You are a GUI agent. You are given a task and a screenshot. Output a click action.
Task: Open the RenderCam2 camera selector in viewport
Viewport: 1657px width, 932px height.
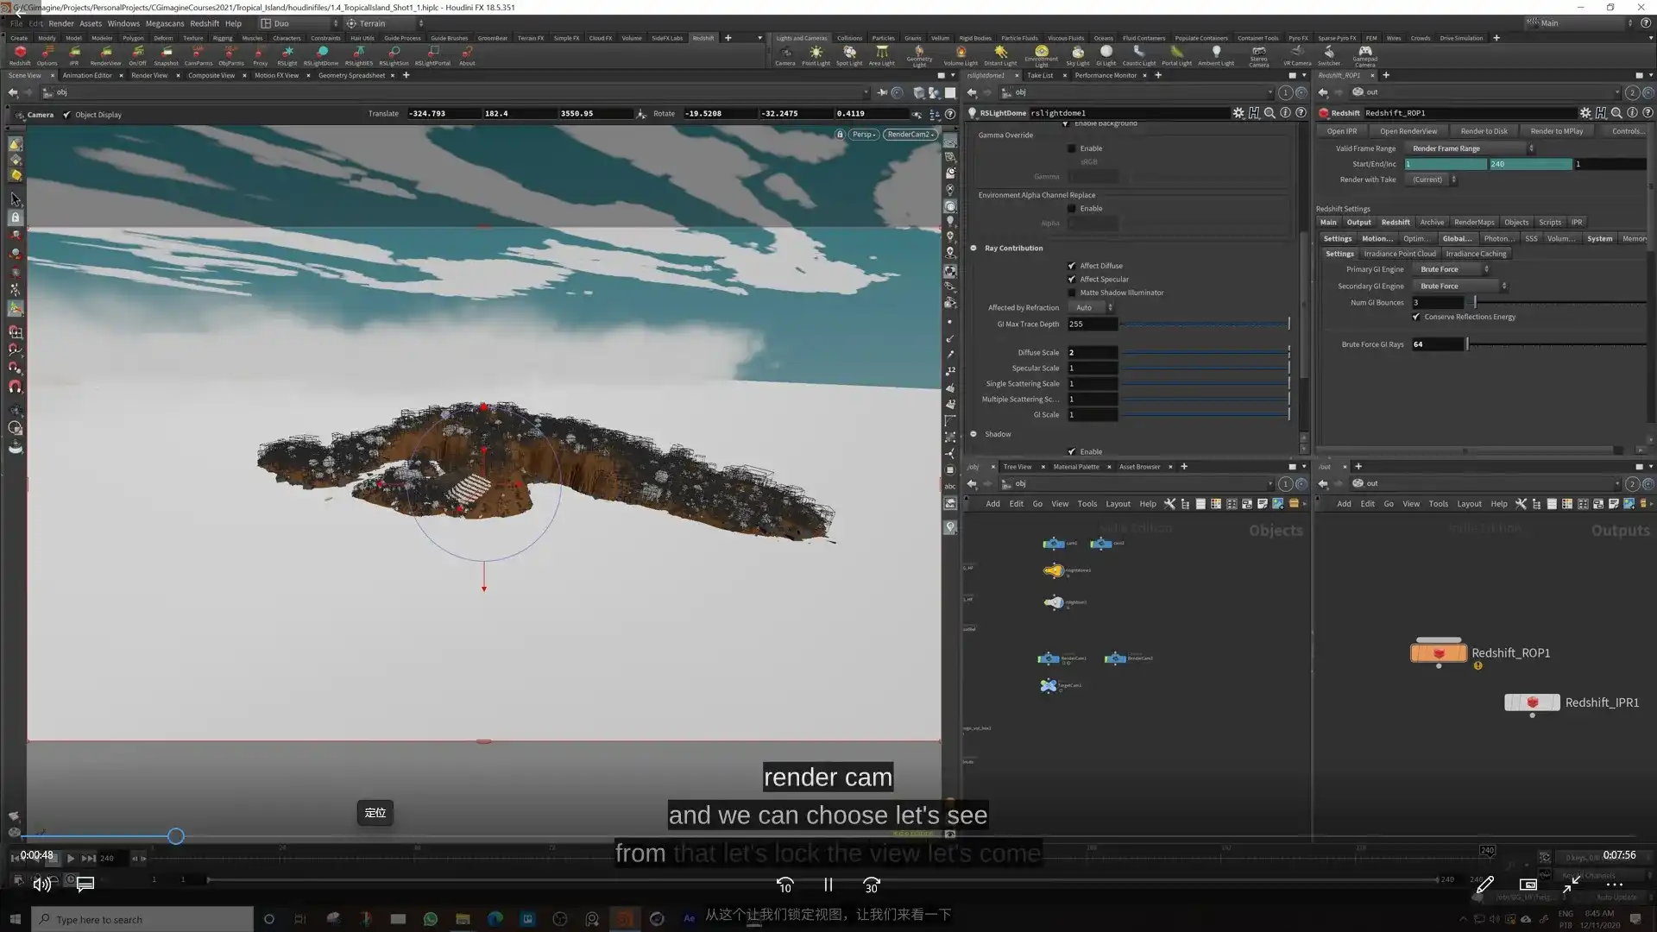click(x=910, y=134)
